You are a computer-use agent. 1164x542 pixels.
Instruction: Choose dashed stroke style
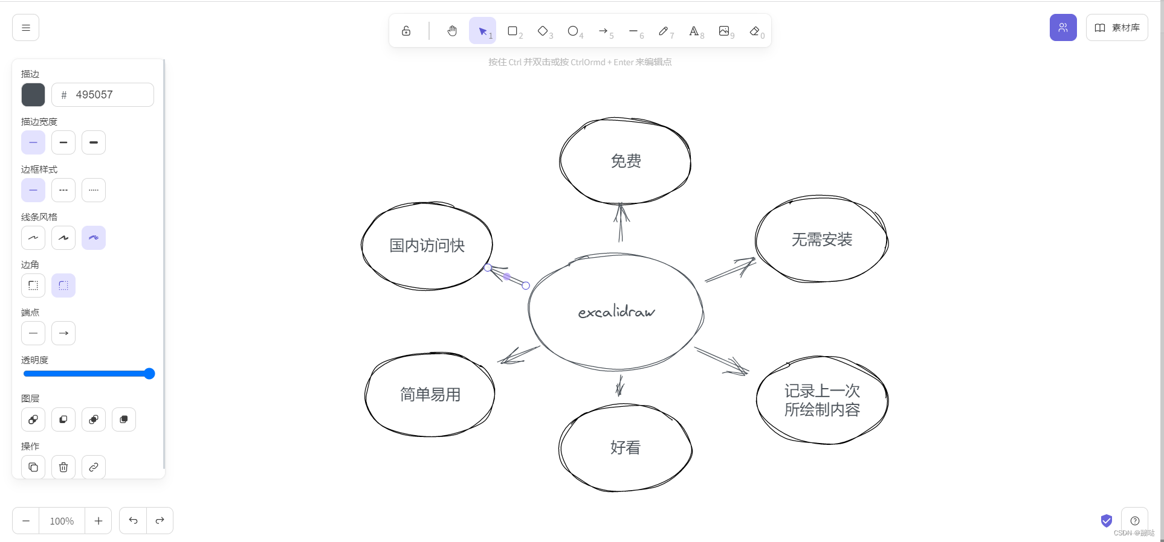tap(63, 190)
